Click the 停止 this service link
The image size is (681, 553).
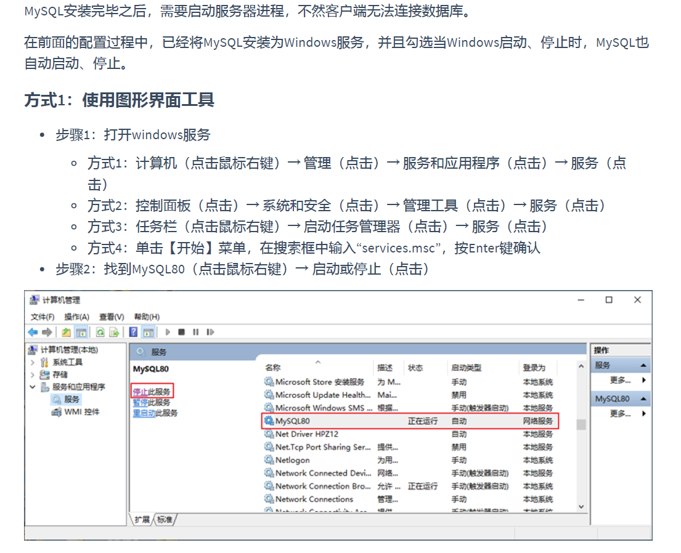140,392
